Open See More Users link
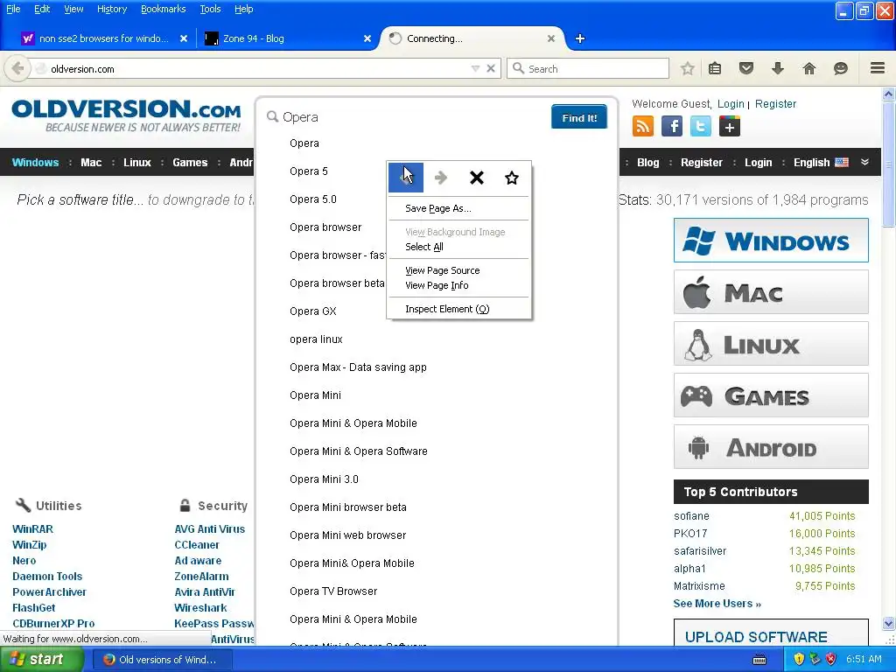The height and width of the screenshot is (672, 896). (717, 604)
